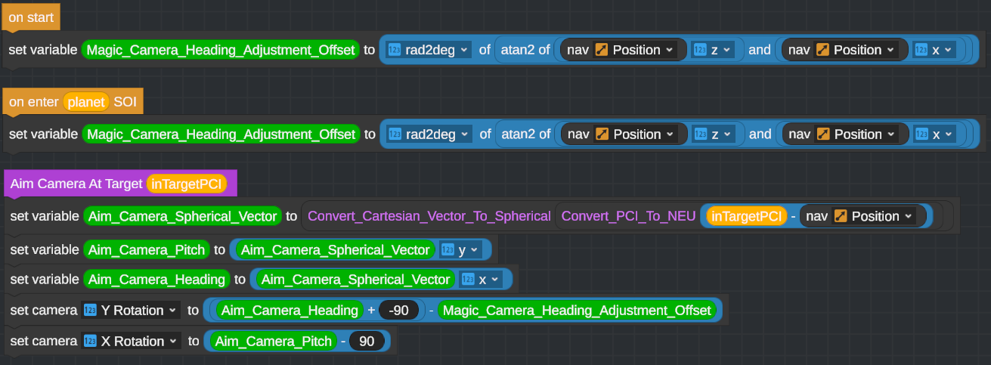The height and width of the screenshot is (365, 991).
Task: Click the number icon beside the Aim_Camera_Spherical_Vector x component
Action: click(x=467, y=280)
